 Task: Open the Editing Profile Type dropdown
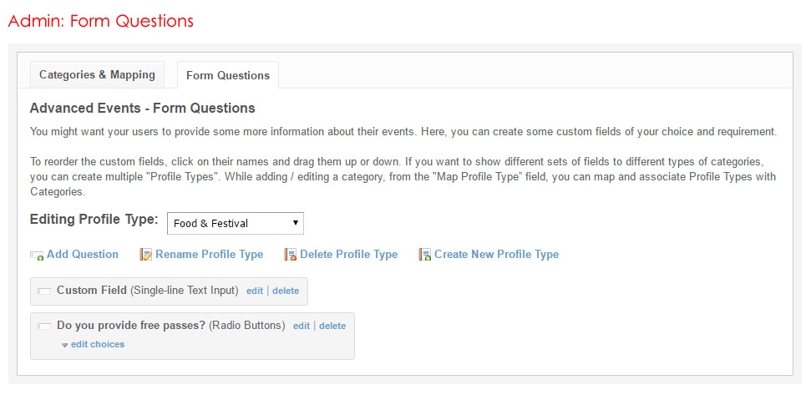click(x=236, y=223)
